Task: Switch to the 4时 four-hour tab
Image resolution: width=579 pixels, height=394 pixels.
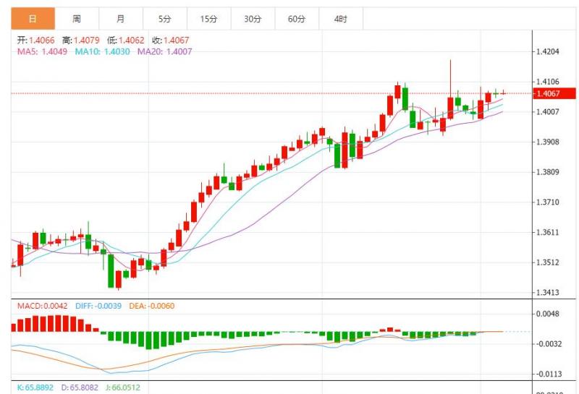Action: pyautogui.click(x=340, y=19)
